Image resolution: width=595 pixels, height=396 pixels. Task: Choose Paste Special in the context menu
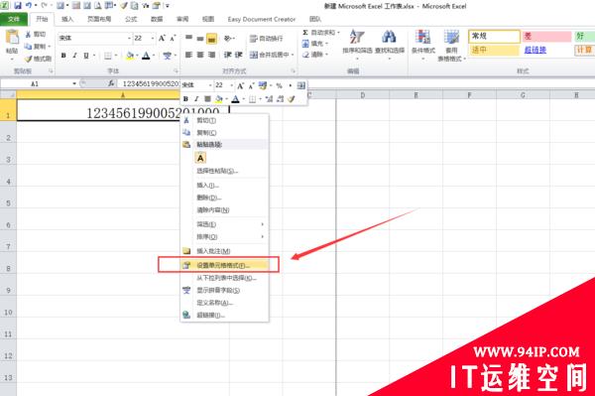217,171
